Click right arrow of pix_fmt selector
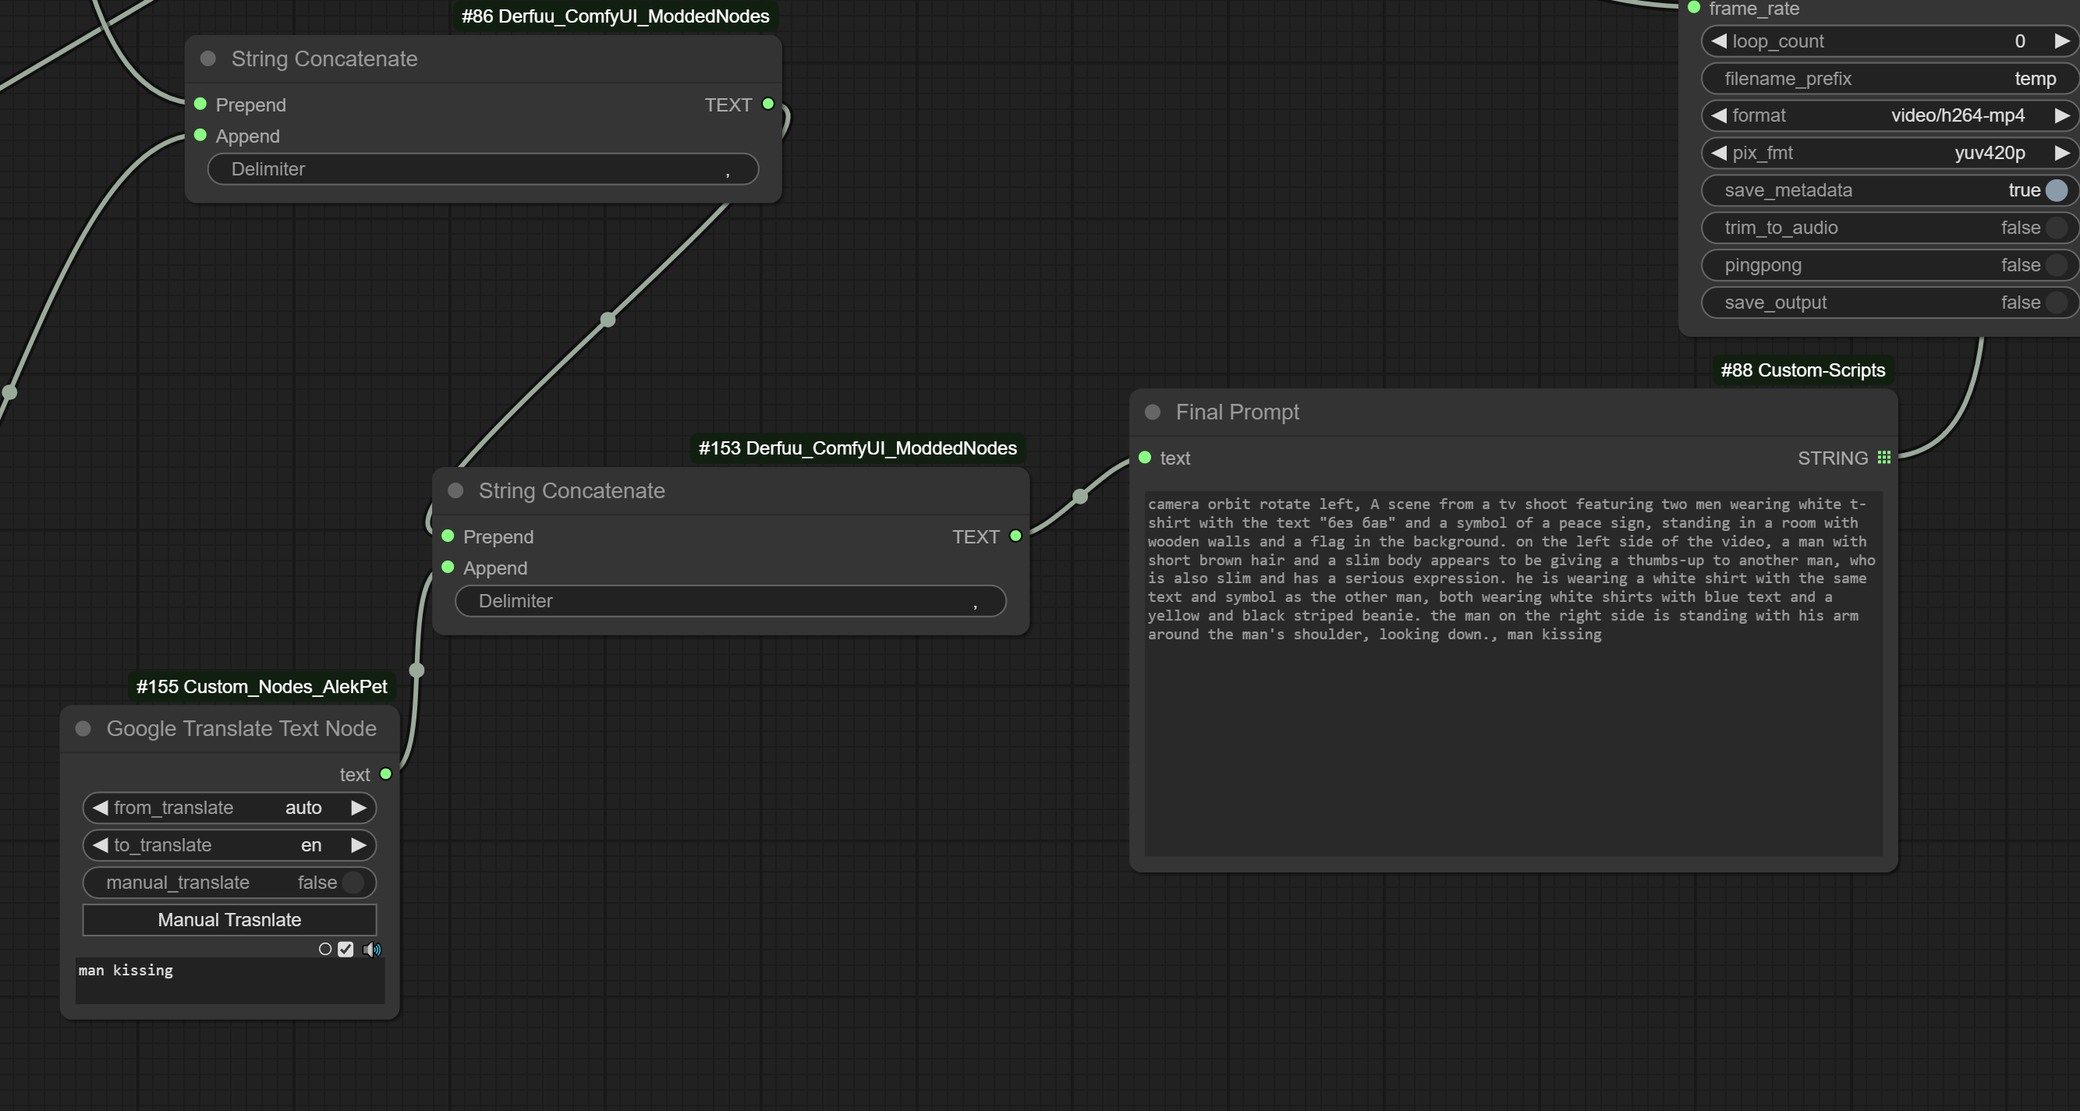The width and height of the screenshot is (2080, 1111). (x=2061, y=153)
